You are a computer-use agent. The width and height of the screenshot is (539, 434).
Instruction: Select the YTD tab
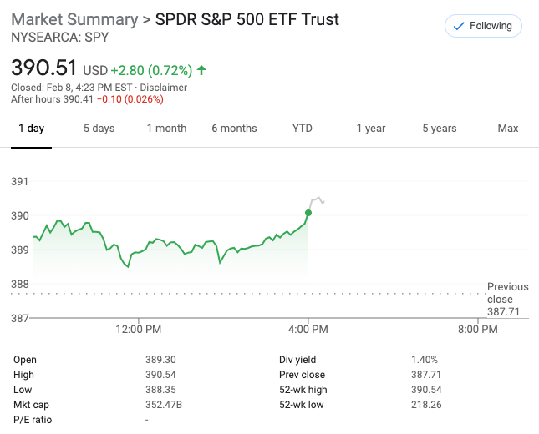(303, 129)
